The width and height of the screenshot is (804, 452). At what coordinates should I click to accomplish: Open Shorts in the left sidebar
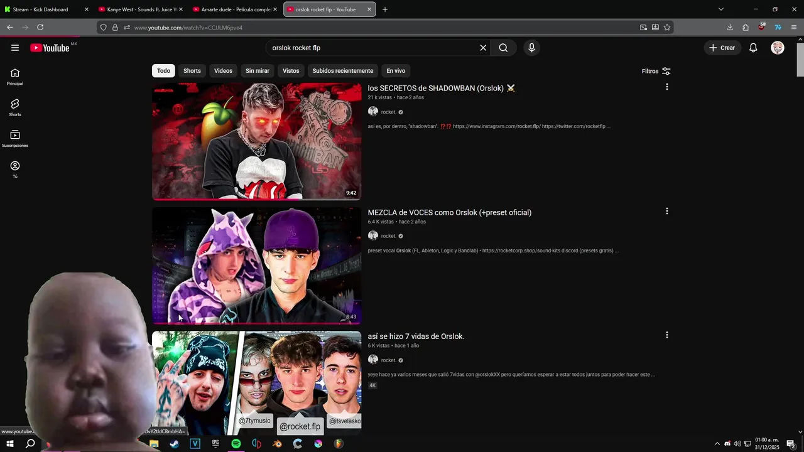pos(15,108)
